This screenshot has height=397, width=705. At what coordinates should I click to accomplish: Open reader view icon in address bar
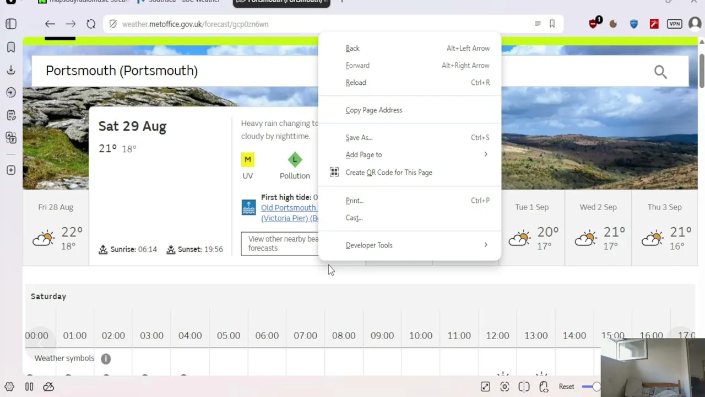(x=538, y=24)
